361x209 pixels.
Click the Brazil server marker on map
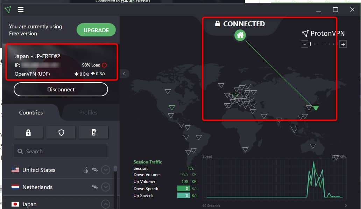click(x=199, y=138)
